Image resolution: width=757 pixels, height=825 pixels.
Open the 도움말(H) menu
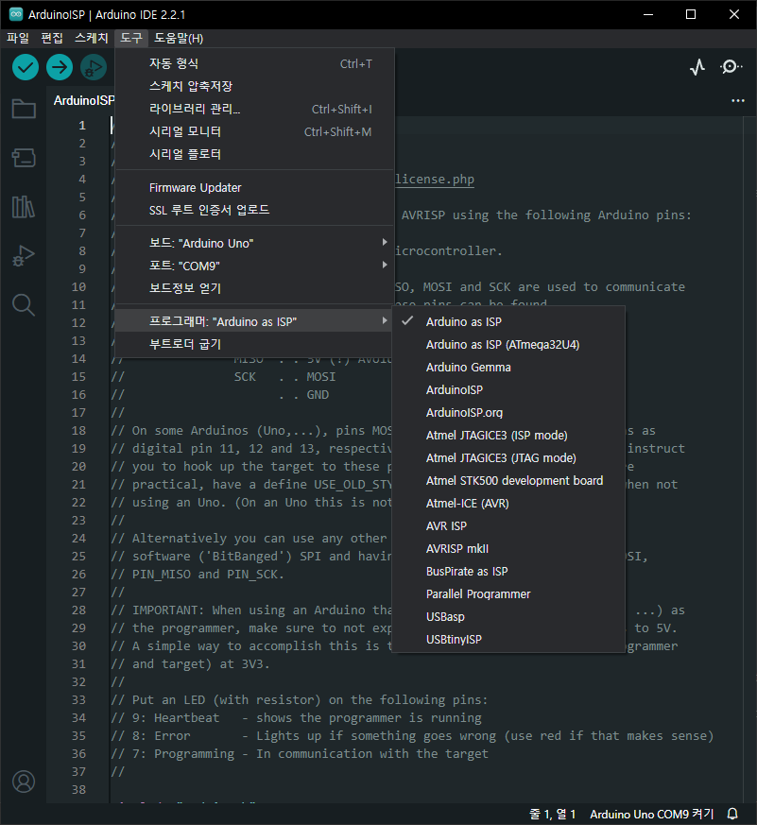pos(179,38)
